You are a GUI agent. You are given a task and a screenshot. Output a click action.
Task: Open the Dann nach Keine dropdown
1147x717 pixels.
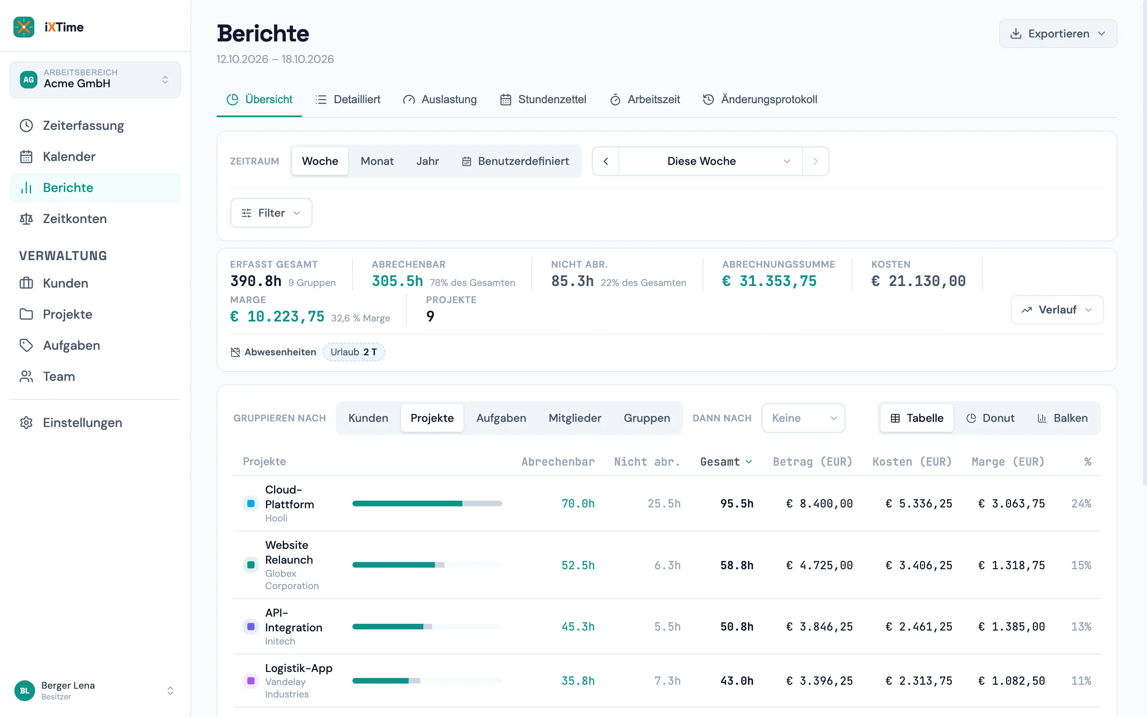click(803, 418)
